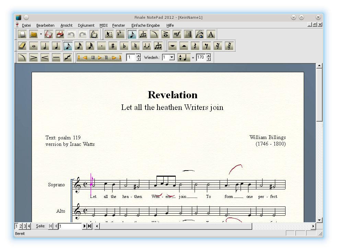Apply the flat accidental

click(x=124, y=46)
